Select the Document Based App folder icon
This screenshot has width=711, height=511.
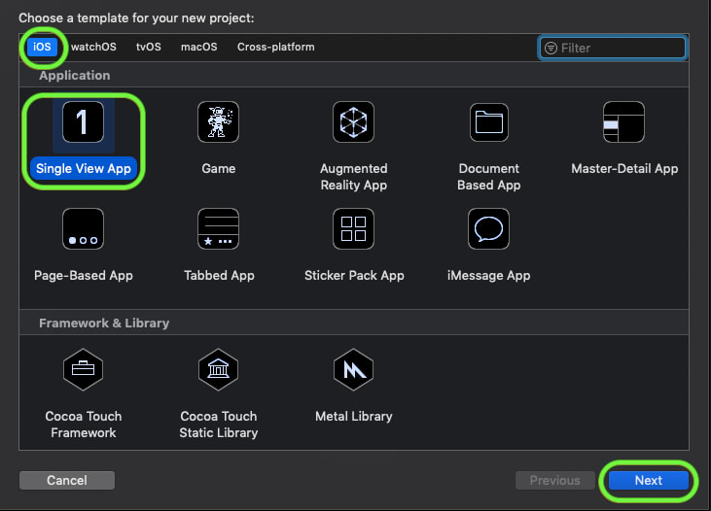pos(489,122)
